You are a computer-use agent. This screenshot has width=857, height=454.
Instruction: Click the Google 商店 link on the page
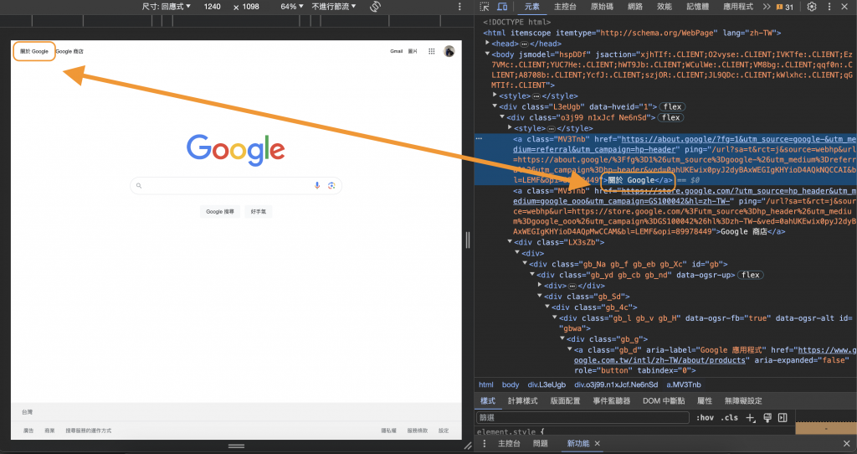point(69,51)
